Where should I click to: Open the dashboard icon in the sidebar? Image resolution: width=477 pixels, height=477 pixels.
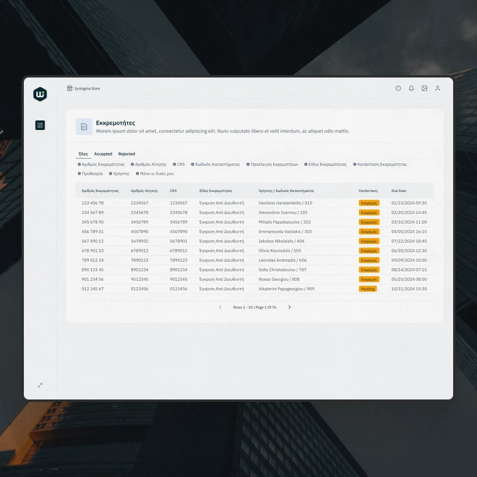[40, 125]
